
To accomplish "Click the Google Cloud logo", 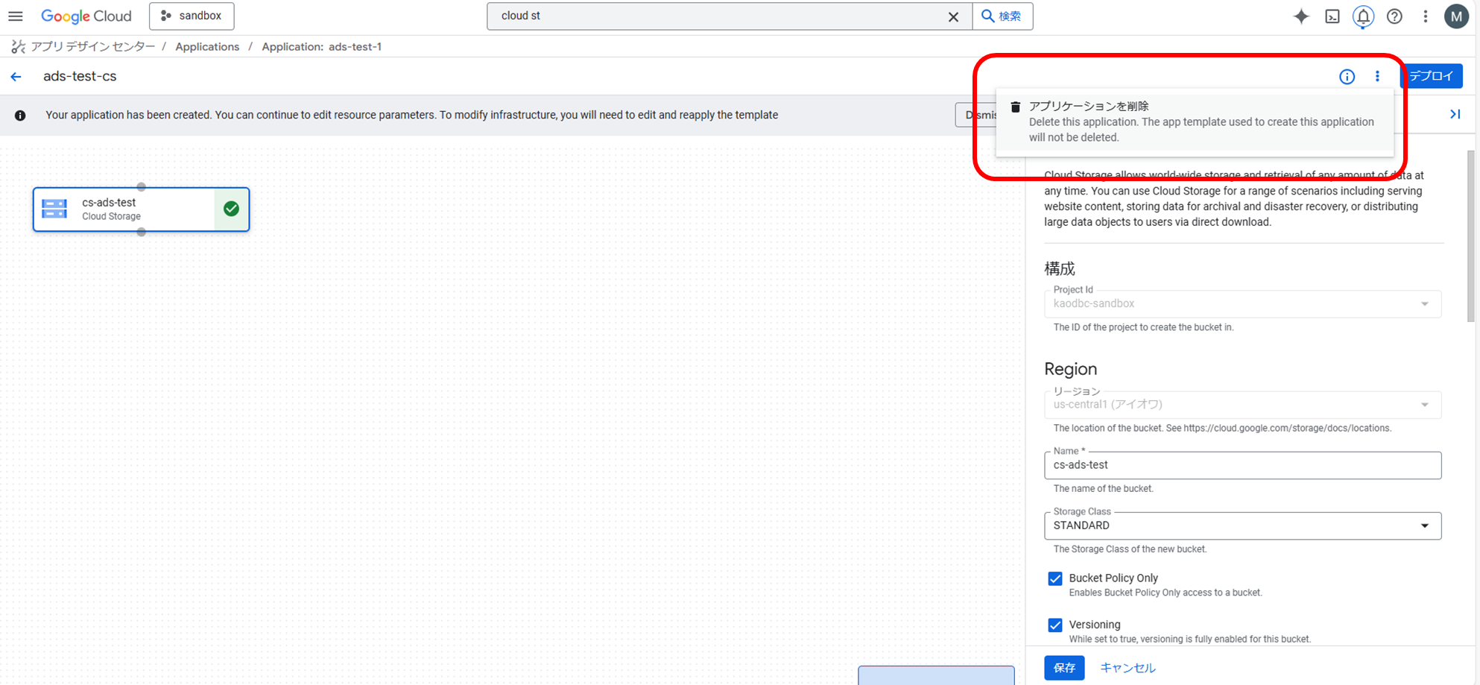I will point(86,16).
